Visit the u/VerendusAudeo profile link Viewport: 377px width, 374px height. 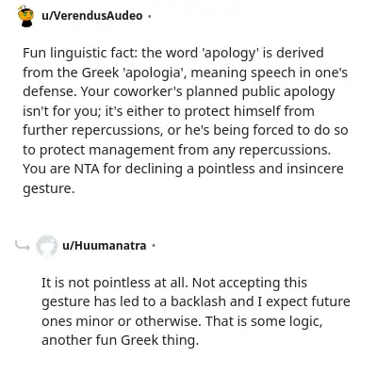[x=91, y=15]
